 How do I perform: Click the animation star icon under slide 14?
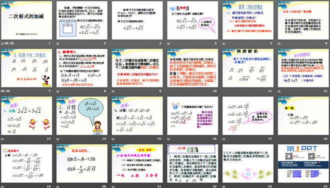tap(58, 139)
